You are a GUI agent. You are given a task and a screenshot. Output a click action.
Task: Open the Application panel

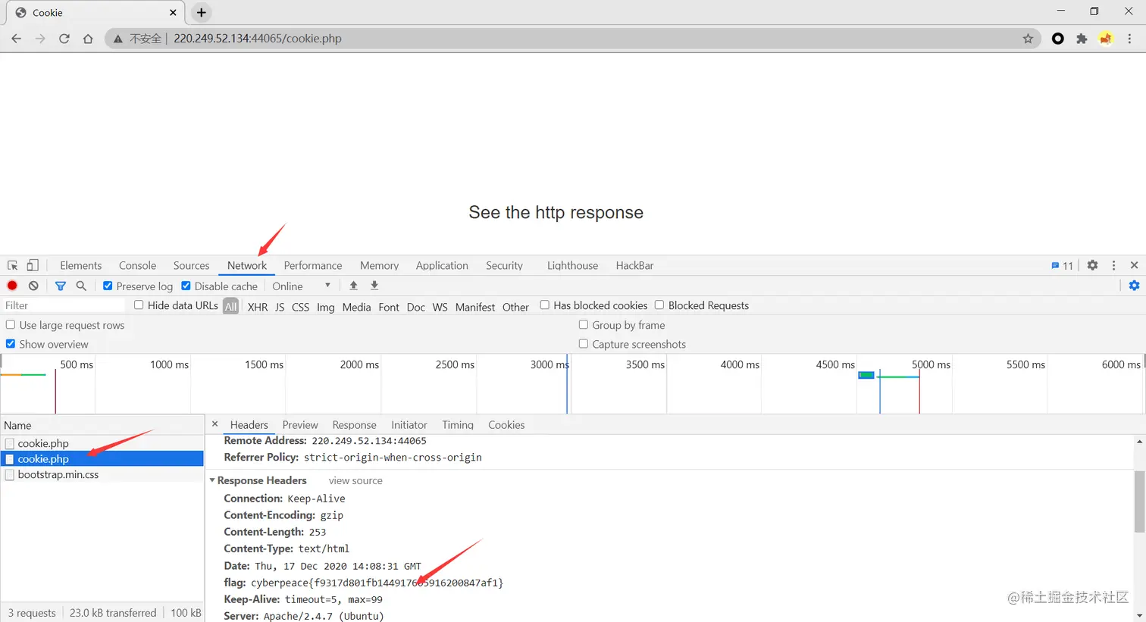click(442, 266)
